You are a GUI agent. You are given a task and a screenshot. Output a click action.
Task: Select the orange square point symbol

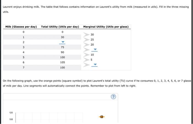coord(102,117)
